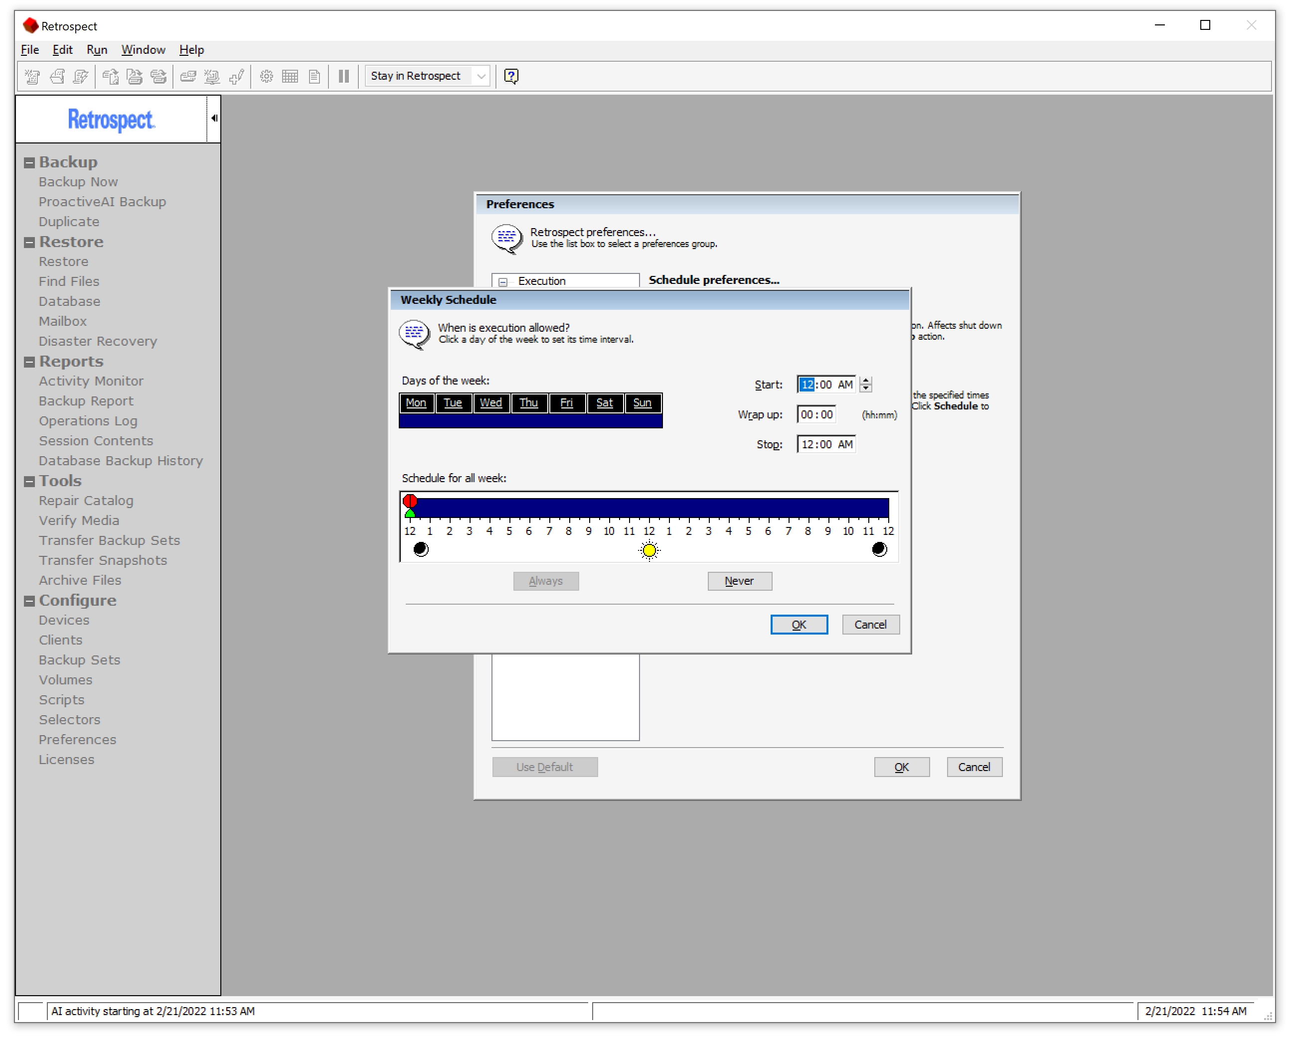Click the green start marker on schedule bar
This screenshot has height=1037, width=1291.
pos(410,514)
